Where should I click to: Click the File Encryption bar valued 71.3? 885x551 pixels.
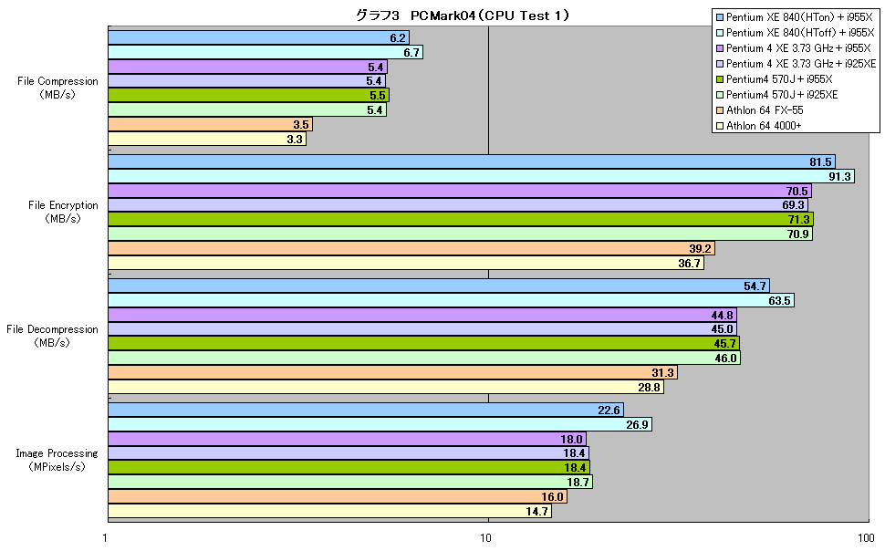pos(461,220)
